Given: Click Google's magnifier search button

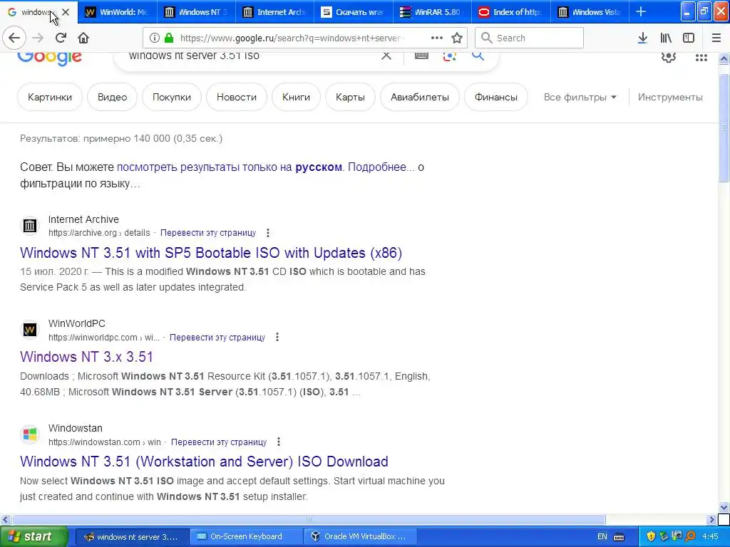Looking at the screenshot, I should pos(478,56).
